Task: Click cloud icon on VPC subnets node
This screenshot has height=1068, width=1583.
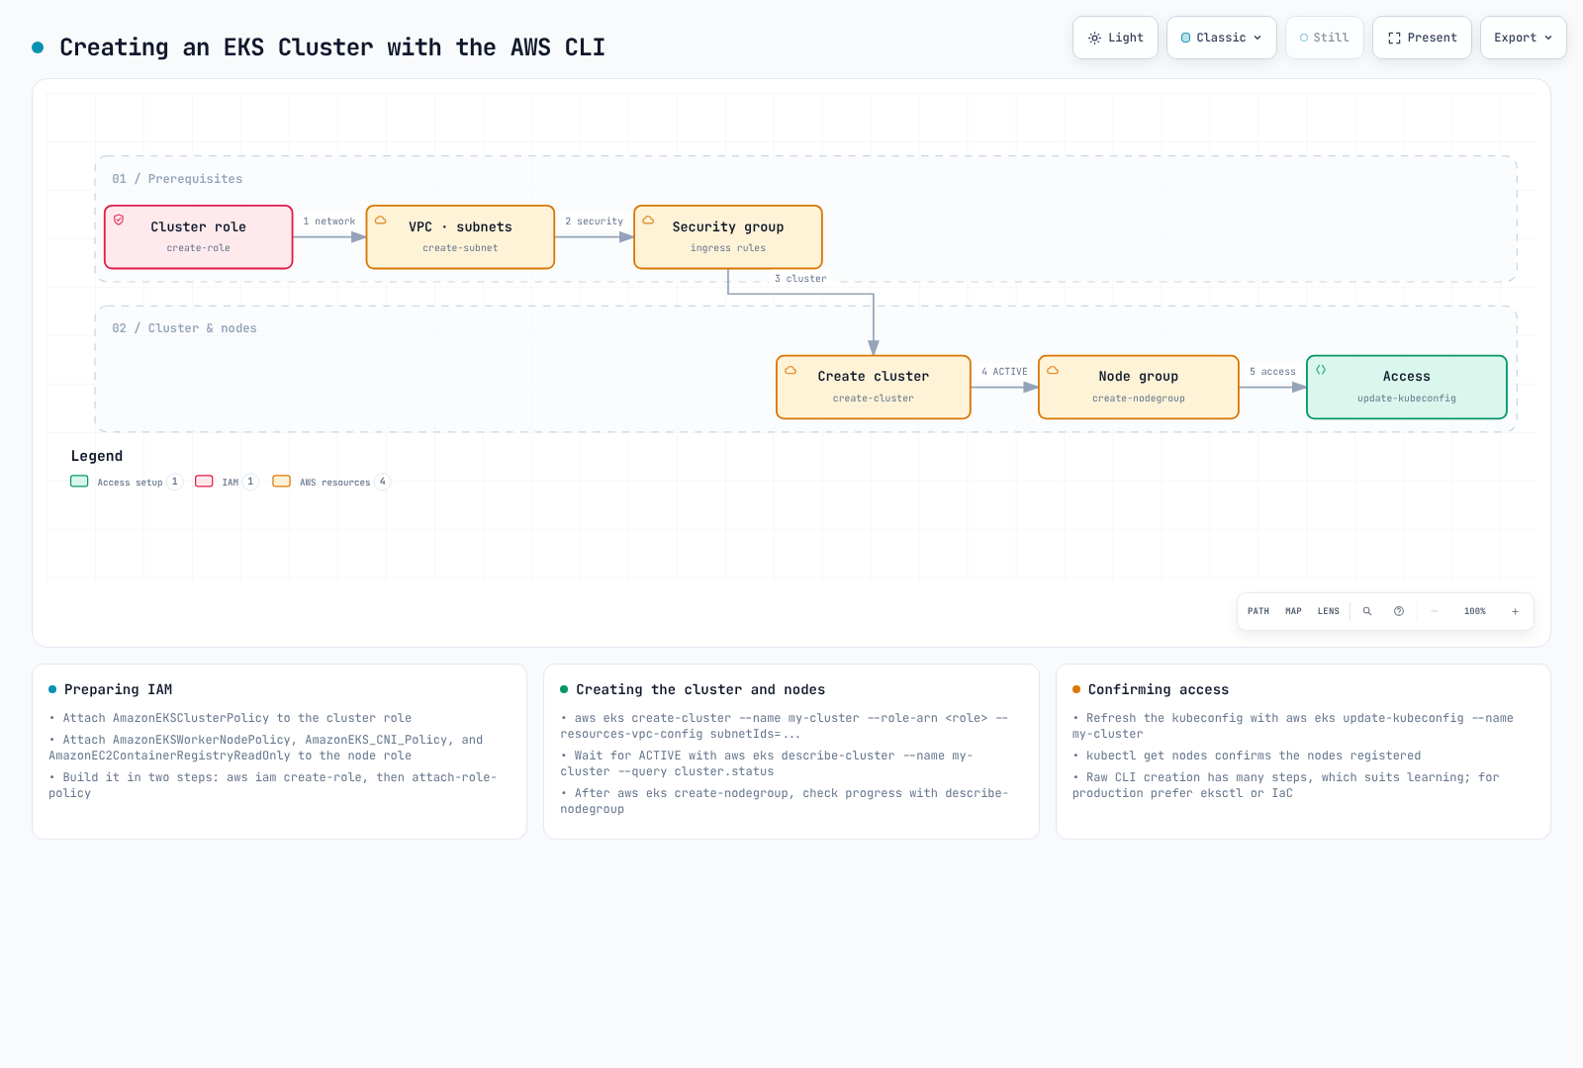Action: coord(380,220)
